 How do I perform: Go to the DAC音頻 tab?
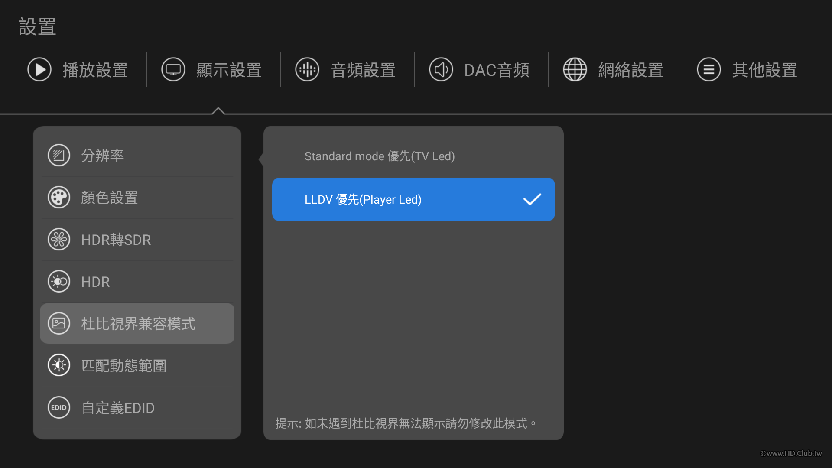tap(480, 70)
